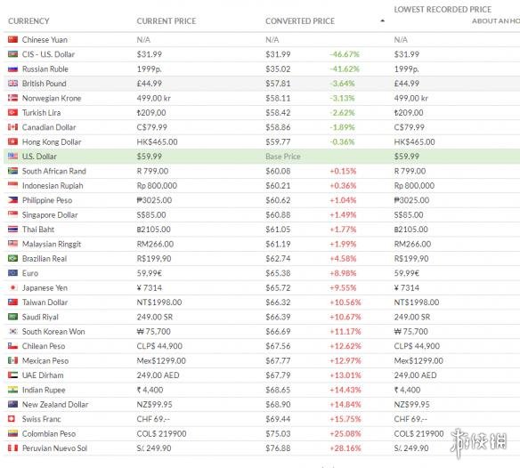The width and height of the screenshot is (520, 468).
Task: Click the British Pound flag icon
Action: [x=12, y=84]
